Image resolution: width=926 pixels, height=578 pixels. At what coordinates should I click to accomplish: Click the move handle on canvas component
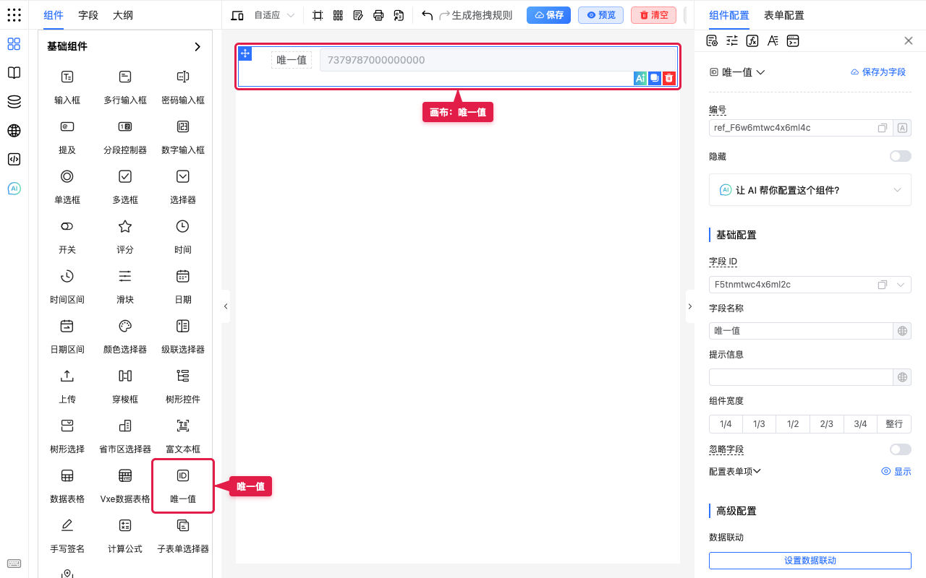(245, 53)
